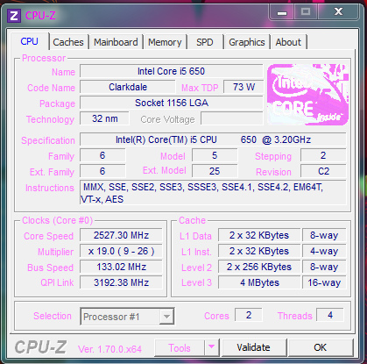Screen dimensions: 367x364
Task: Close the CPU-Z window
Action: coord(338,11)
